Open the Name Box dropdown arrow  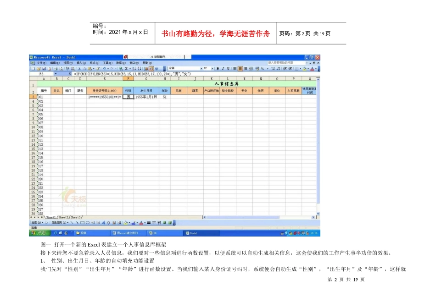[56, 74]
